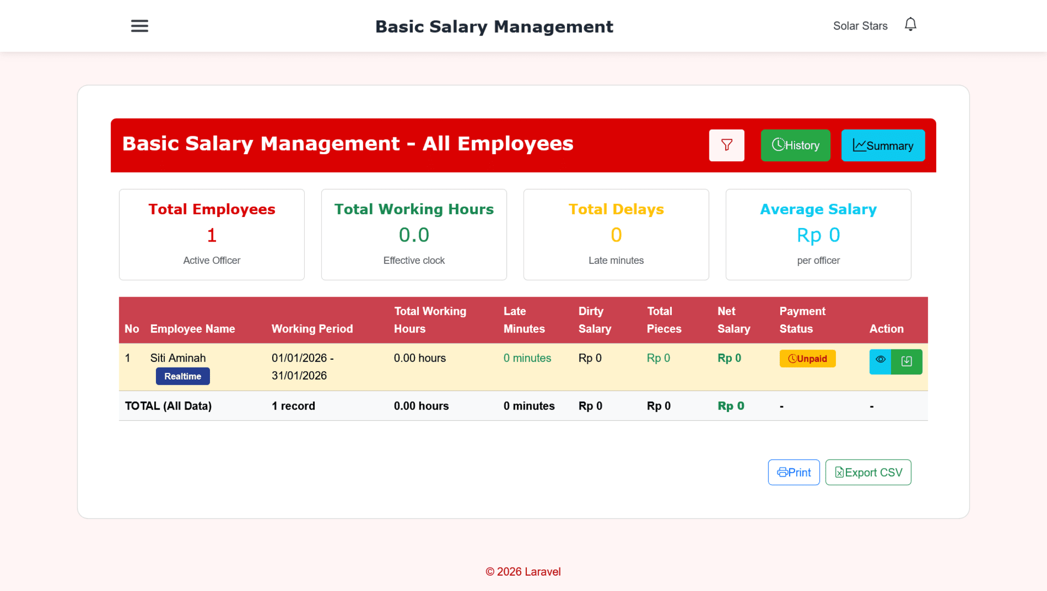Open the Summary chart button
This screenshot has width=1047, height=591.
[x=882, y=145]
